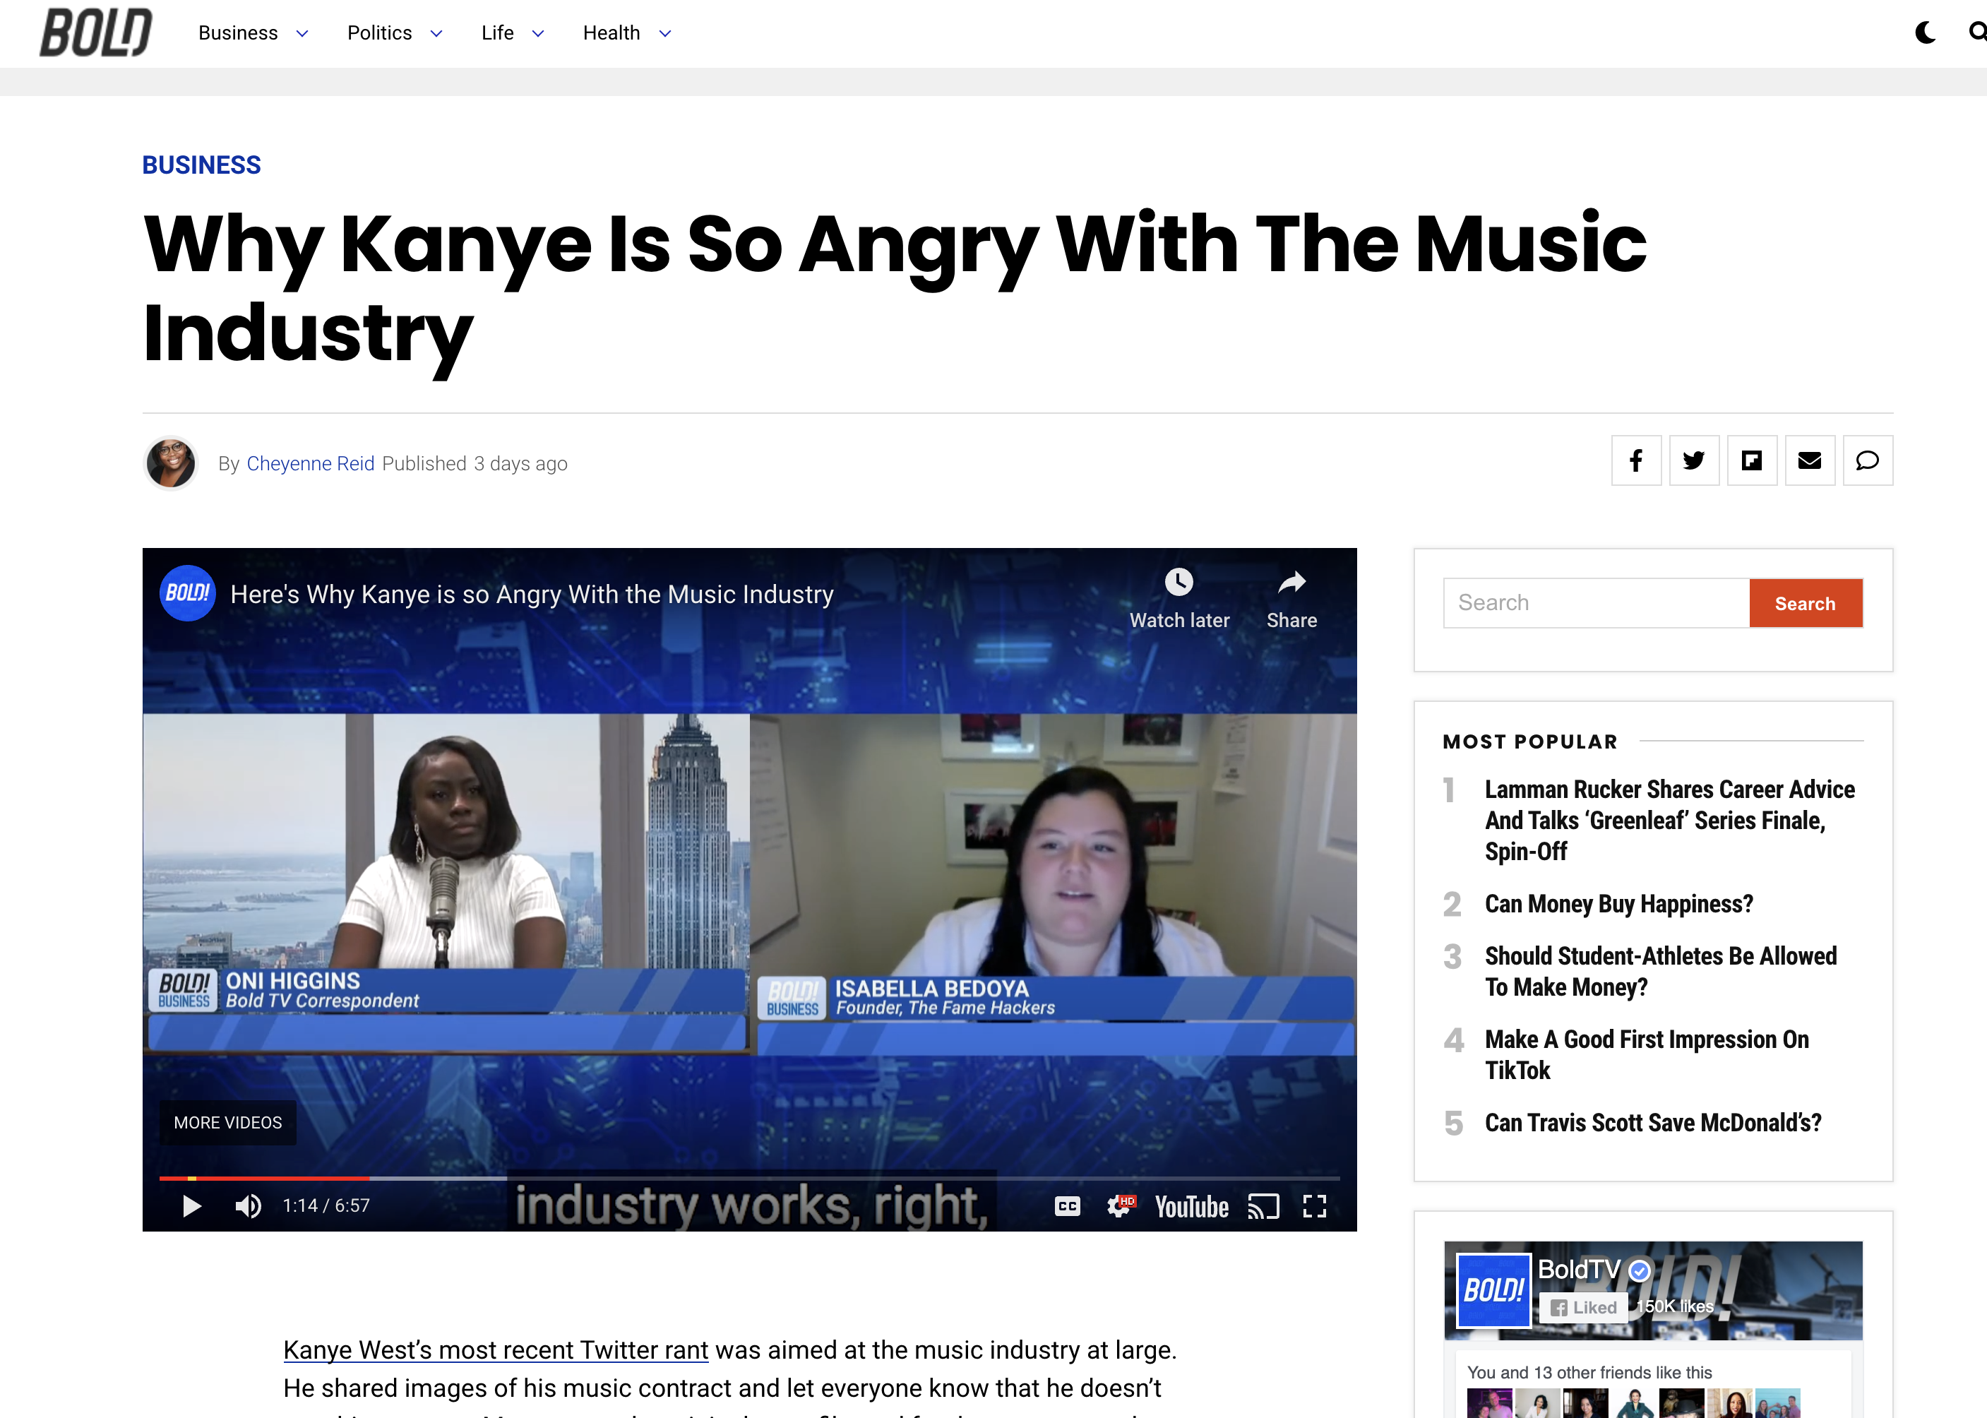Click the orange Search button
The height and width of the screenshot is (1418, 1987).
pyautogui.click(x=1806, y=603)
